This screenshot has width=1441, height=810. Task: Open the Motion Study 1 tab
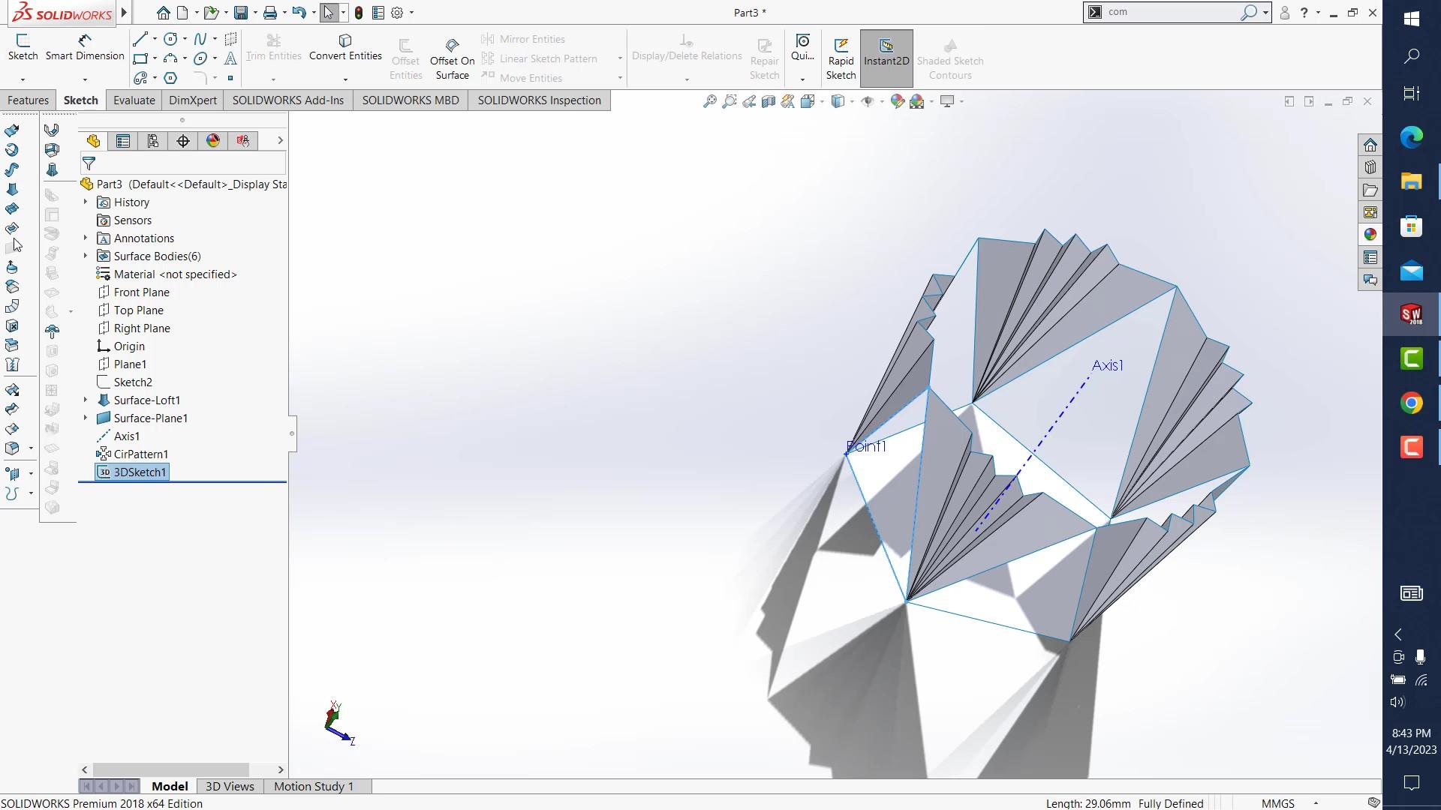[x=313, y=786]
